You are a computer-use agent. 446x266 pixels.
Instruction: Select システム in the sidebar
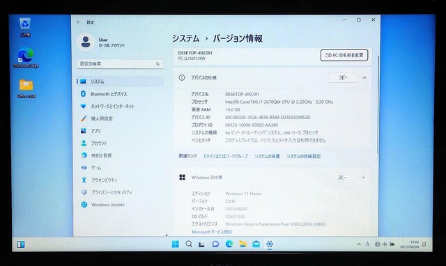[x=120, y=81]
